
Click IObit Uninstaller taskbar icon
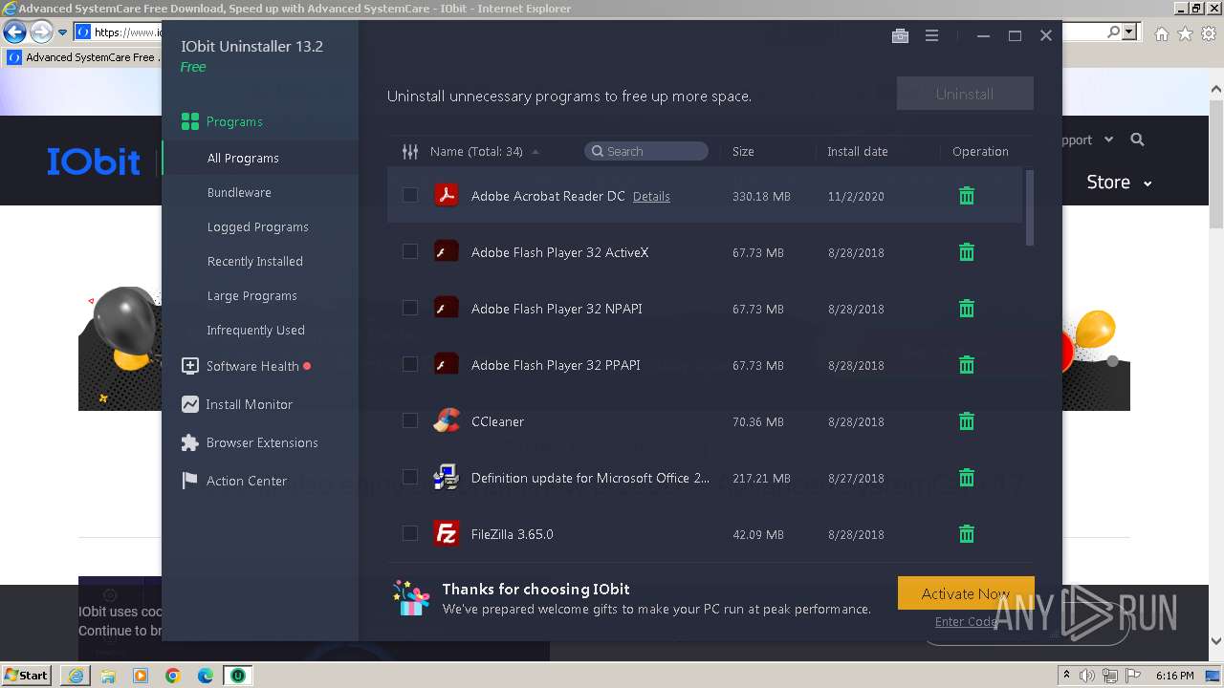coord(237,676)
